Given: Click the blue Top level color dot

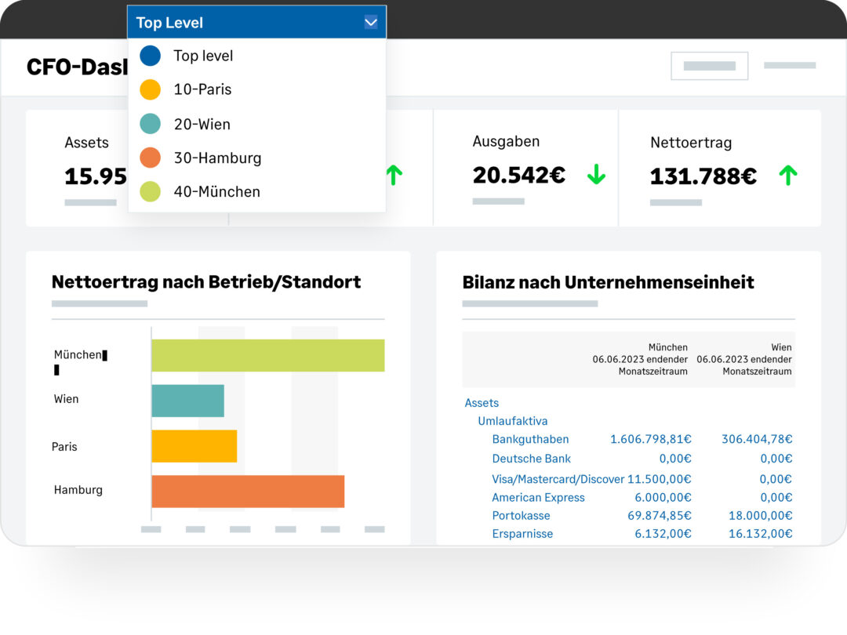Looking at the screenshot, I should 150,56.
